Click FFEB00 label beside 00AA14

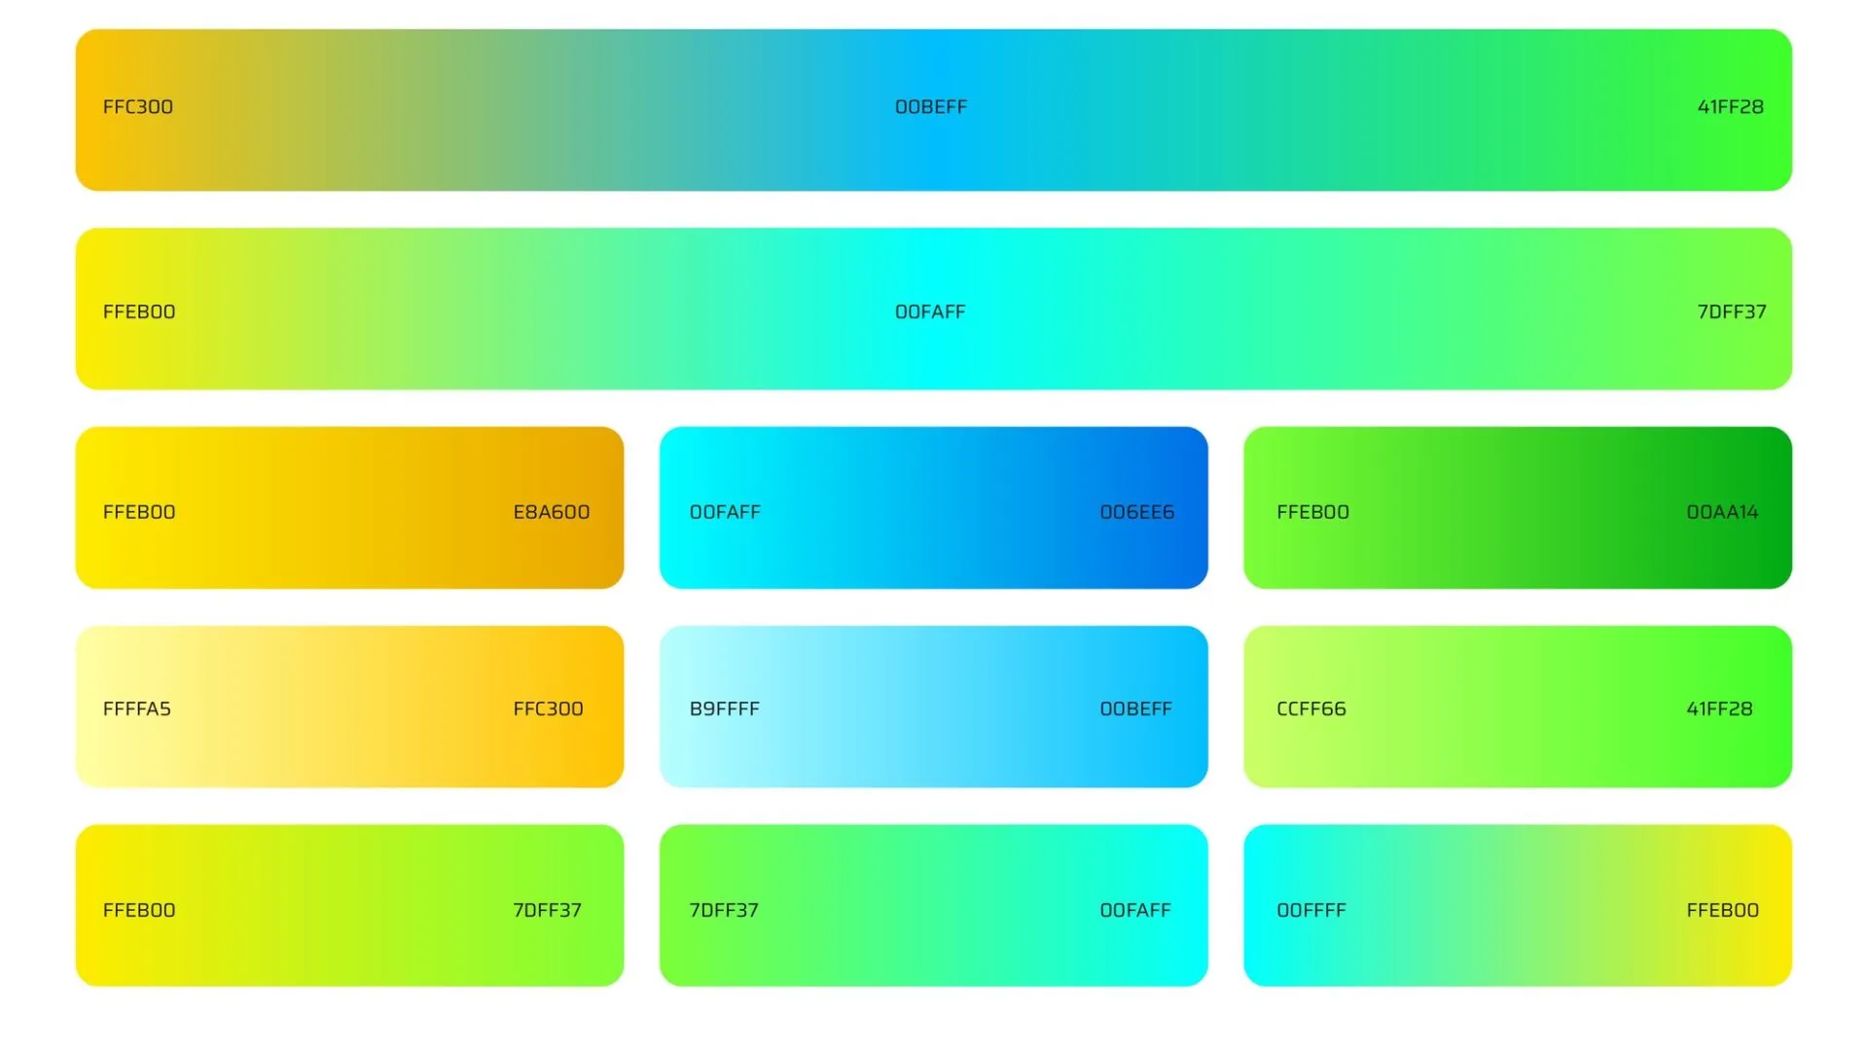(1312, 512)
